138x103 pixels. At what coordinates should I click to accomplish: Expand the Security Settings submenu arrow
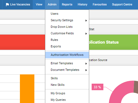[86, 20]
